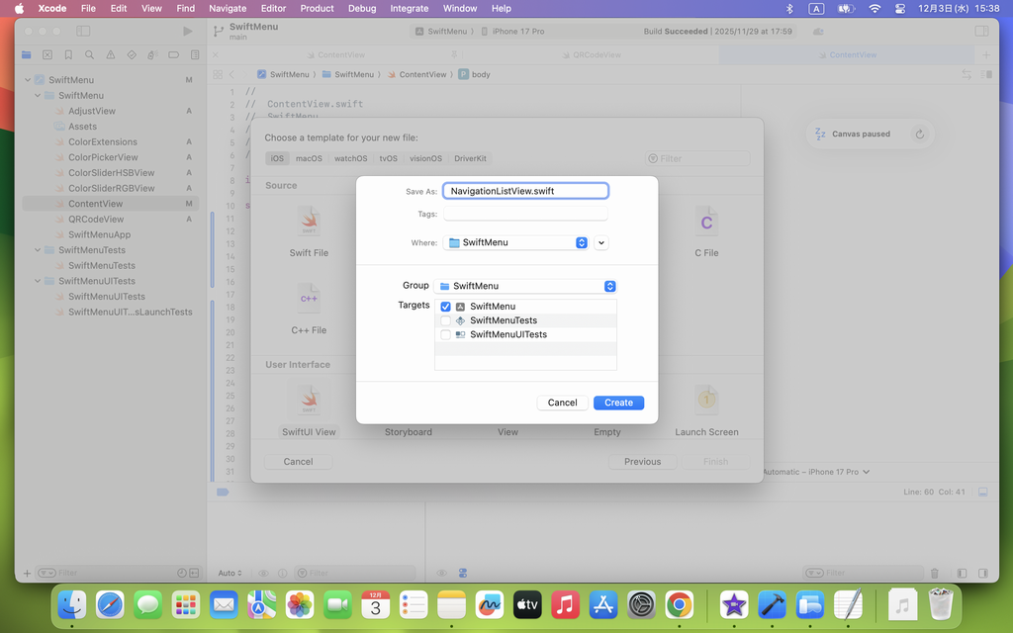Select the SwiftUI View template icon
Image resolution: width=1013 pixels, height=633 pixels.
tap(309, 401)
